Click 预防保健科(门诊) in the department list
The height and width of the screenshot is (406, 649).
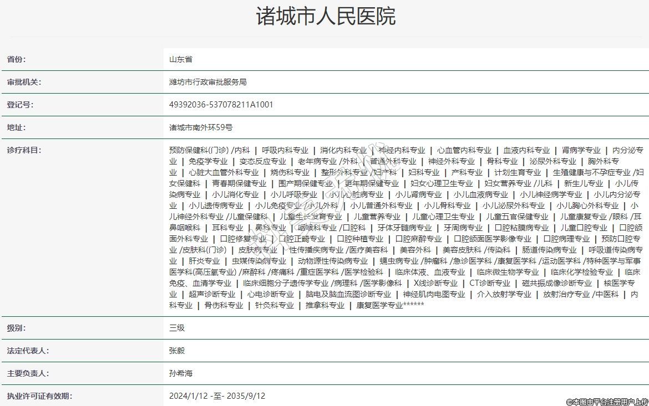click(199, 150)
